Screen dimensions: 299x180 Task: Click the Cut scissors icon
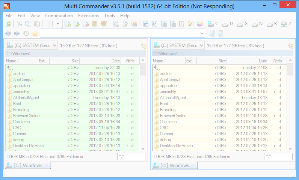tap(19, 24)
